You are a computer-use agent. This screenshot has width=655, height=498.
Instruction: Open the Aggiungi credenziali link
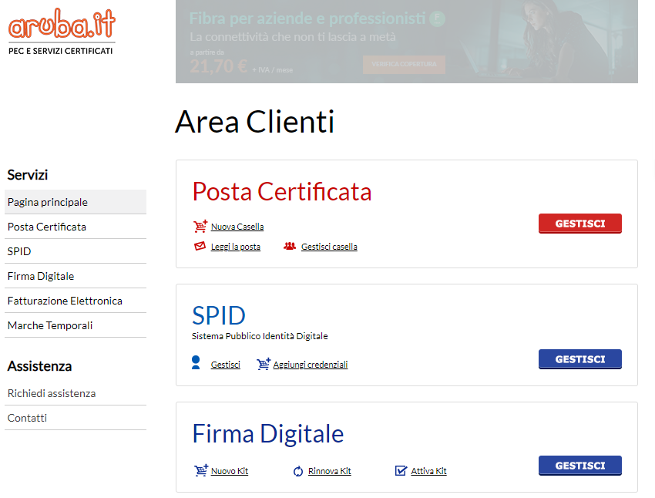pyautogui.click(x=311, y=365)
